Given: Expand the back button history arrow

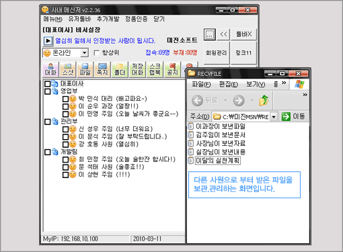Looking at the screenshot, I should (225, 100).
